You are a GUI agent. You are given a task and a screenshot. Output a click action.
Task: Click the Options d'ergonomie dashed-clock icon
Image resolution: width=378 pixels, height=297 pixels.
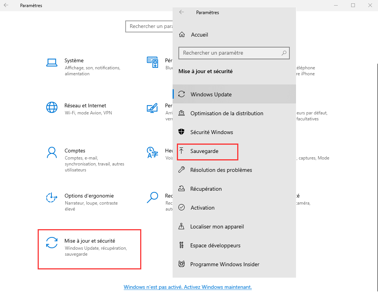coord(51,198)
